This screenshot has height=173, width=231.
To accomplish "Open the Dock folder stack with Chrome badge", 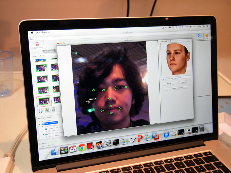I will pyautogui.click(x=174, y=133).
